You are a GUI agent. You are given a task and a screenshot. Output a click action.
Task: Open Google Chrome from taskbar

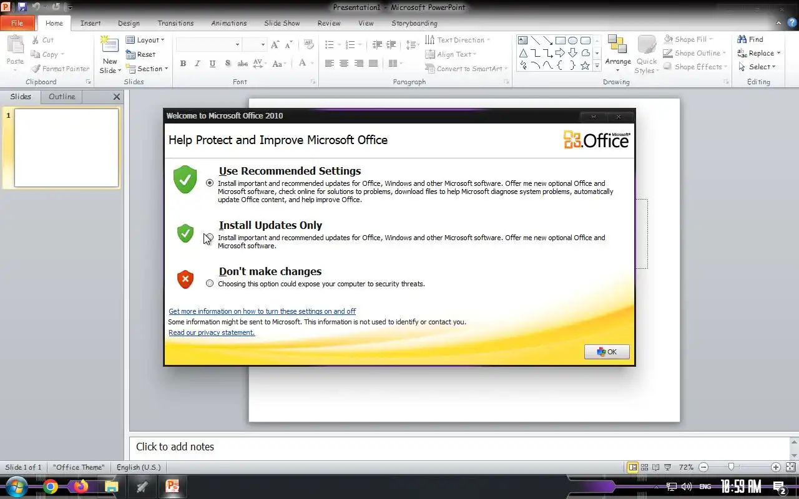click(x=51, y=487)
